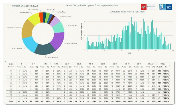Select the dark teal 50-59 donut segment
The width and height of the screenshot is (179, 108).
[45, 49]
